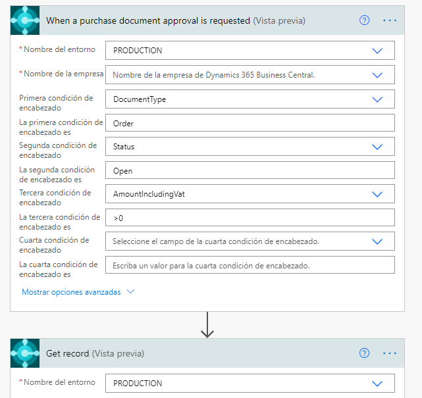Open the Status header condition dropdown
The height and width of the screenshot is (398, 422).
tap(377, 147)
